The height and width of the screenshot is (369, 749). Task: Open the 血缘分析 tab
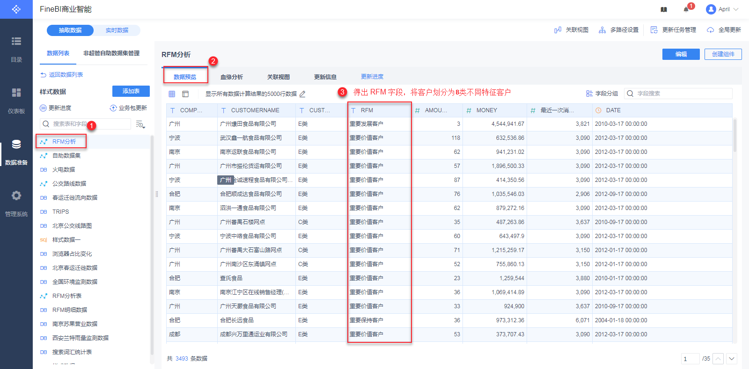[x=232, y=77]
